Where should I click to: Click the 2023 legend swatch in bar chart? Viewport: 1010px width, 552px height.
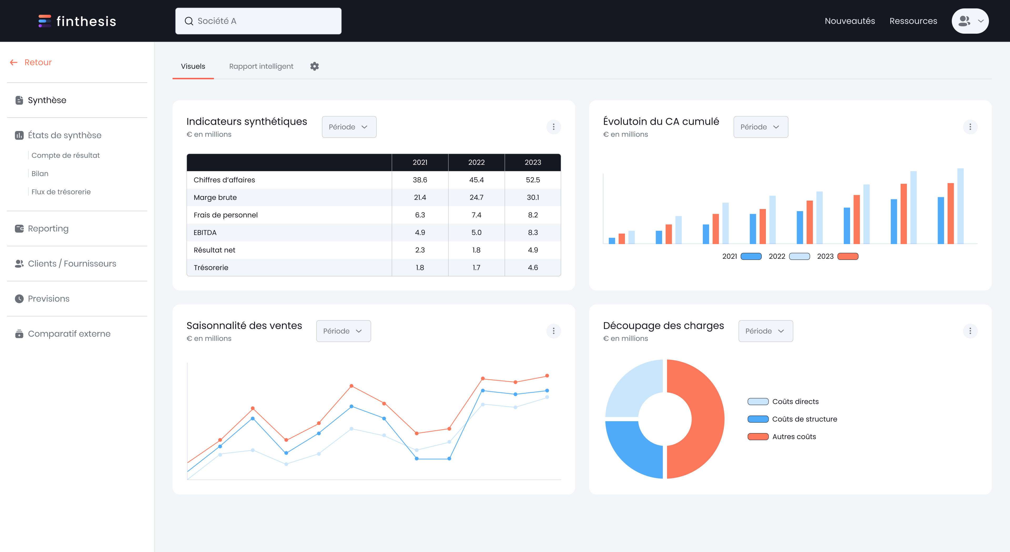pos(848,256)
